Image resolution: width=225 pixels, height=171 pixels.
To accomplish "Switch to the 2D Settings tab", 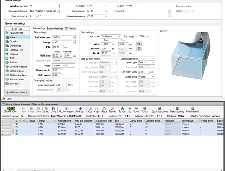I will [70, 28].
